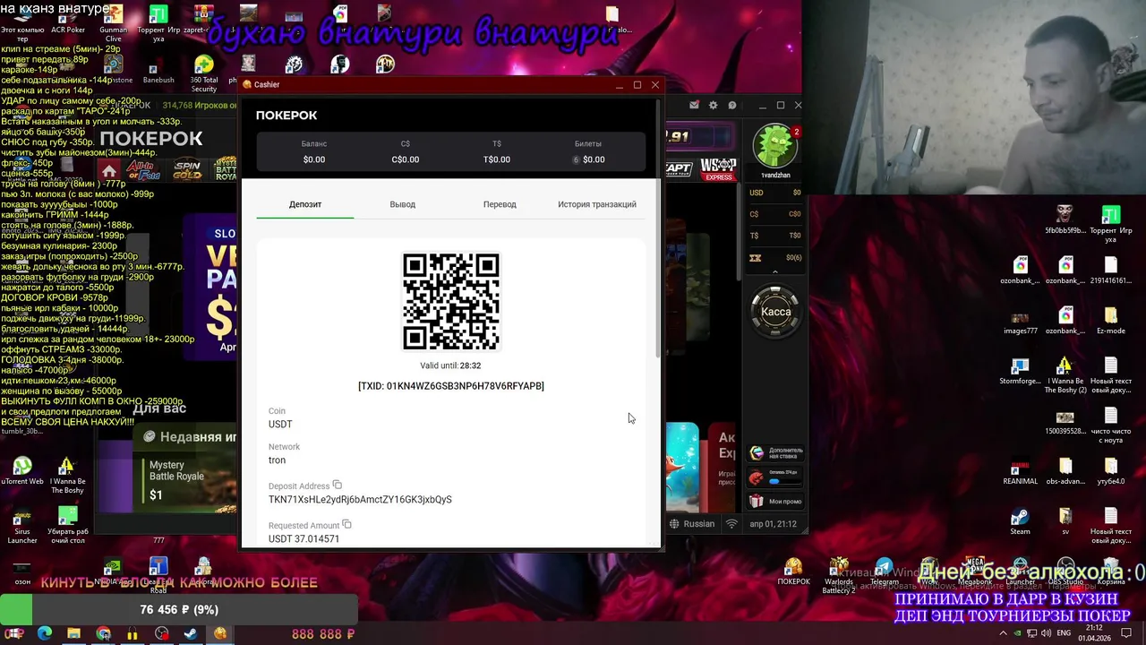Screen dimensions: 1146x645
Task: Open the Ez-mode folder on desktop
Action: (1110, 322)
